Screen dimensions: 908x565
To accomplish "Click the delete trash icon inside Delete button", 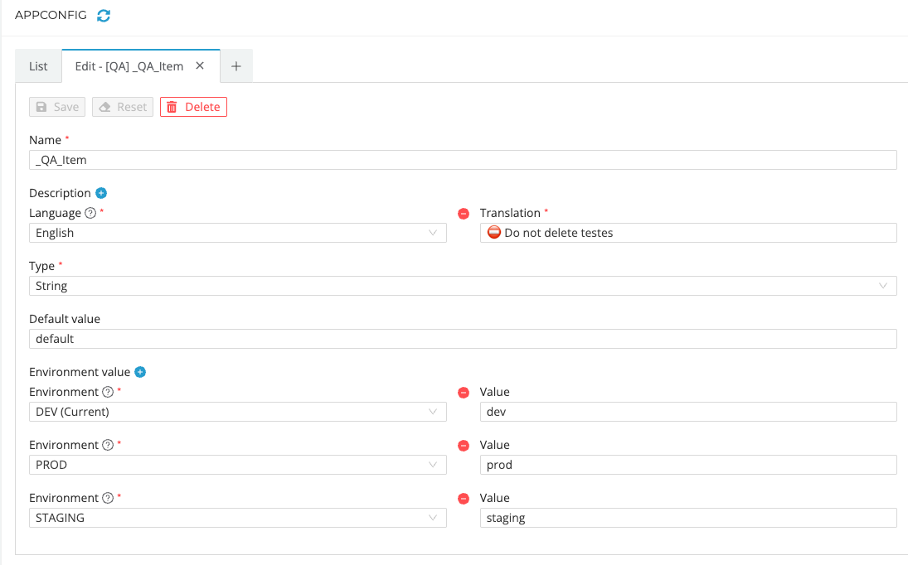I will (172, 106).
